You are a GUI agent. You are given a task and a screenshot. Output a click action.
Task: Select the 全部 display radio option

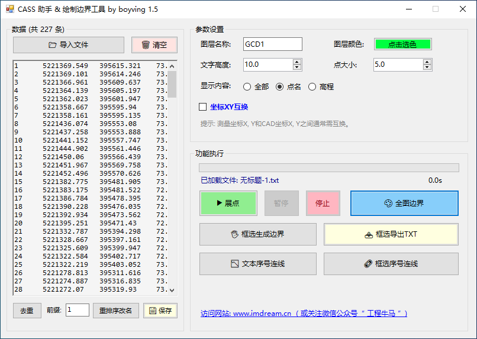[247, 86]
